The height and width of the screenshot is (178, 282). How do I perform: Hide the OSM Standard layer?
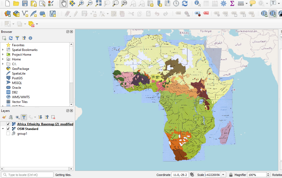(8, 129)
